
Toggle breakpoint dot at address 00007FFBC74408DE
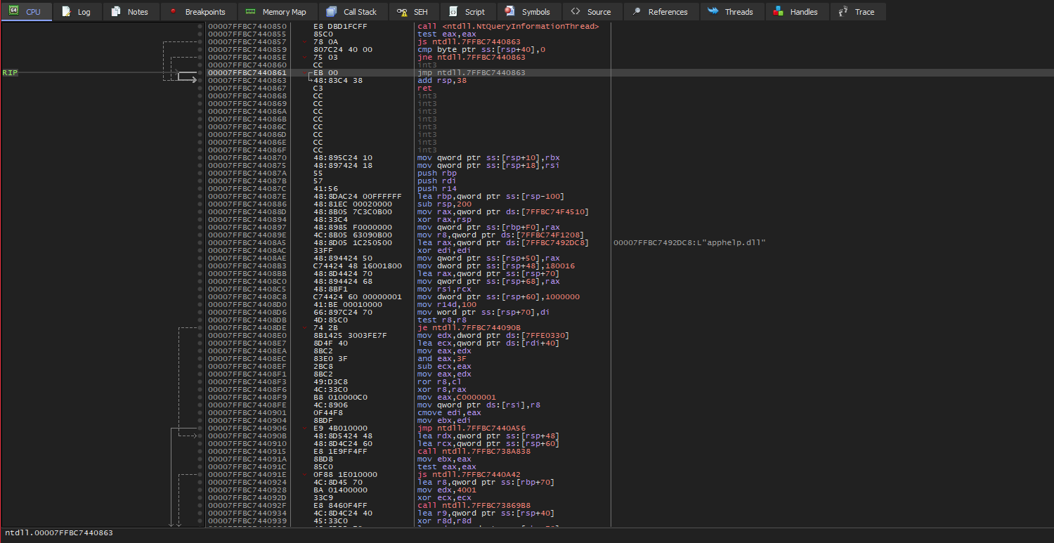(200, 328)
